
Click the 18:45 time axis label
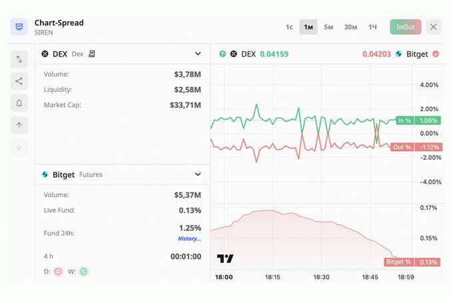point(370,277)
